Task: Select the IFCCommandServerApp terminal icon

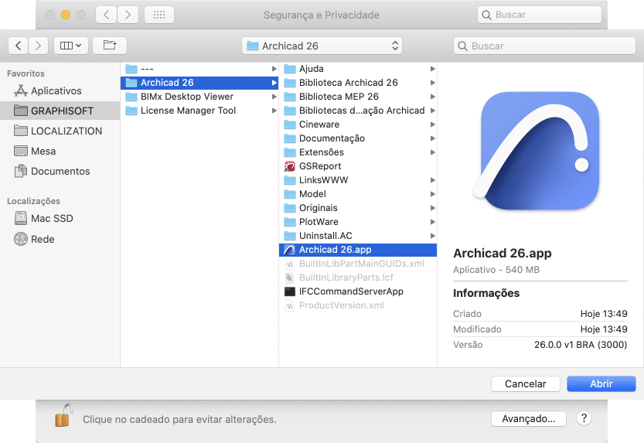Action: click(290, 291)
